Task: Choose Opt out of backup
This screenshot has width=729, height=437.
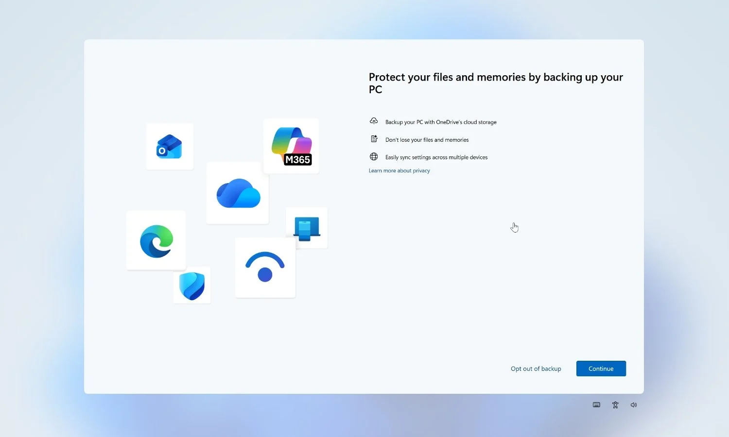Action: click(536, 369)
